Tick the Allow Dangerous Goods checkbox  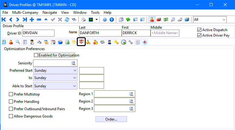[x=11, y=116]
